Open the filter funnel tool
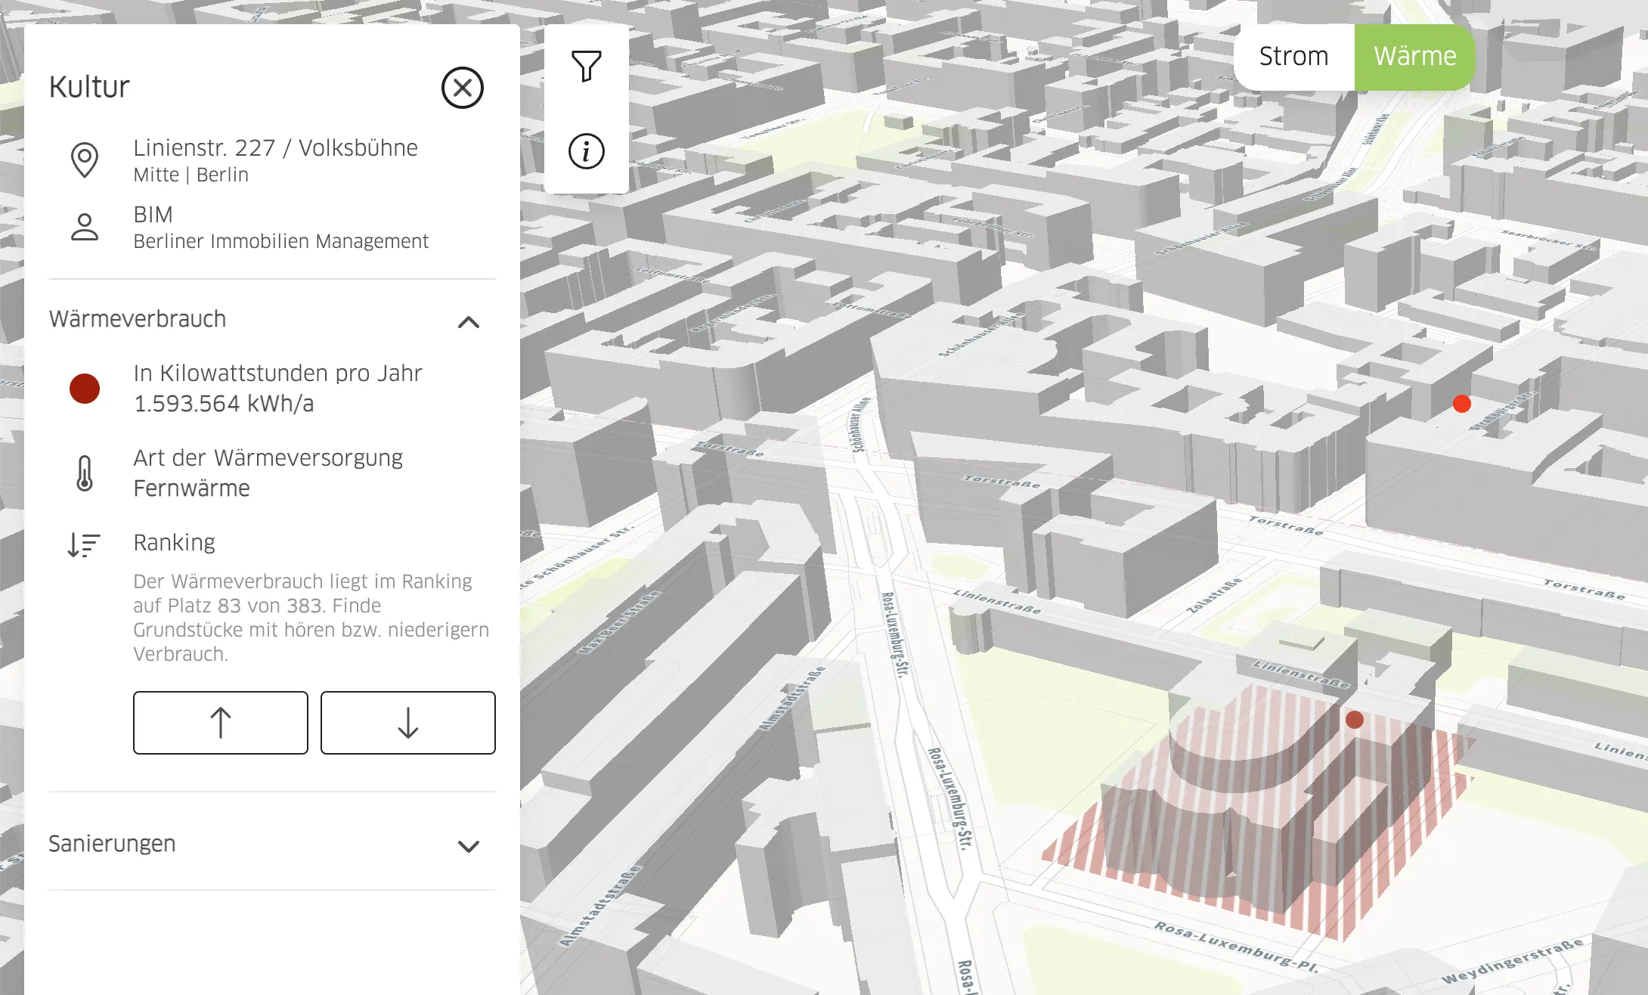 [587, 67]
